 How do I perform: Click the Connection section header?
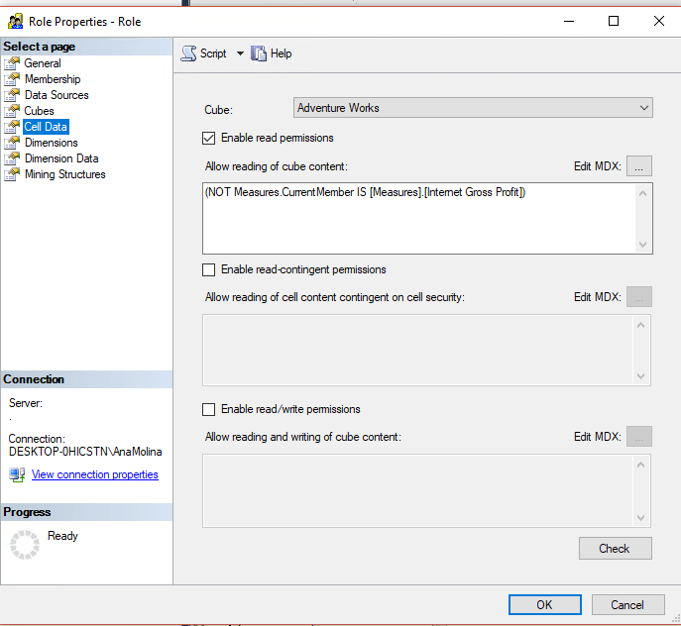[x=86, y=379]
